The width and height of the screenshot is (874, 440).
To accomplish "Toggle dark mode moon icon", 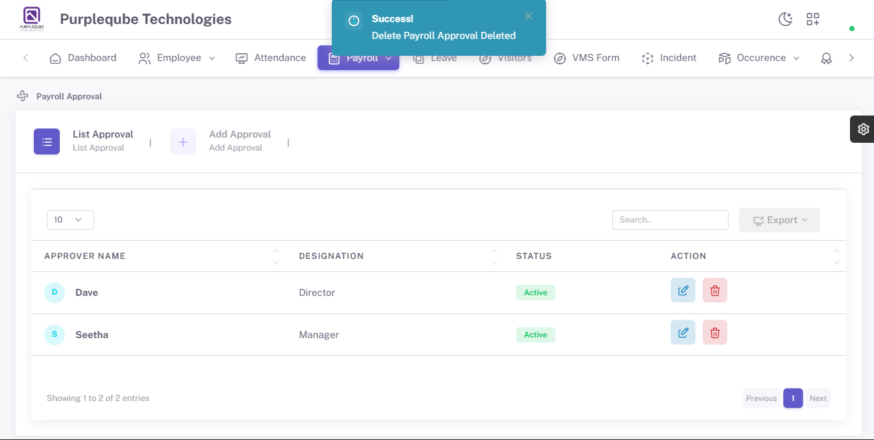I will click(786, 19).
